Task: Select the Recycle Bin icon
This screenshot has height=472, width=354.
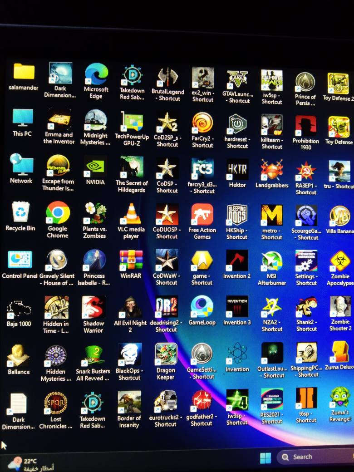Action: pos(21,212)
